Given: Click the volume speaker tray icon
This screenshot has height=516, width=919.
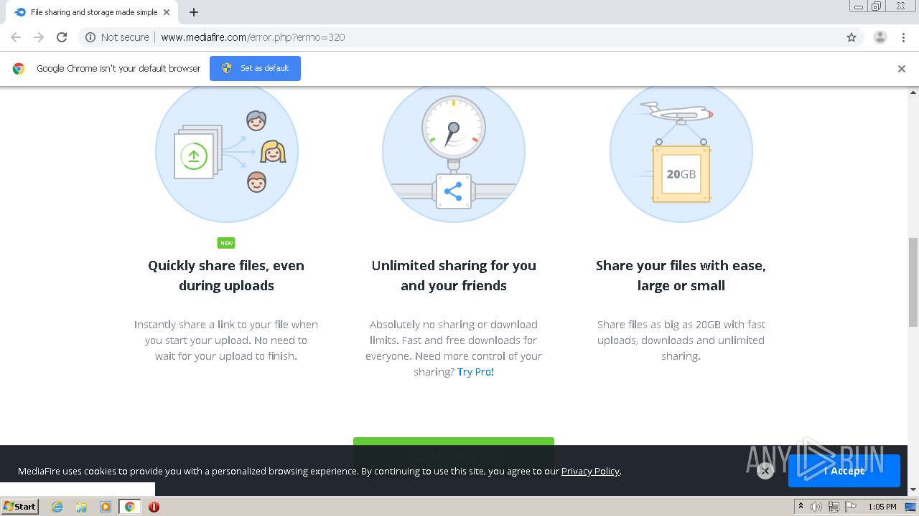Looking at the screenshot, I should click(x=816, y=507).
